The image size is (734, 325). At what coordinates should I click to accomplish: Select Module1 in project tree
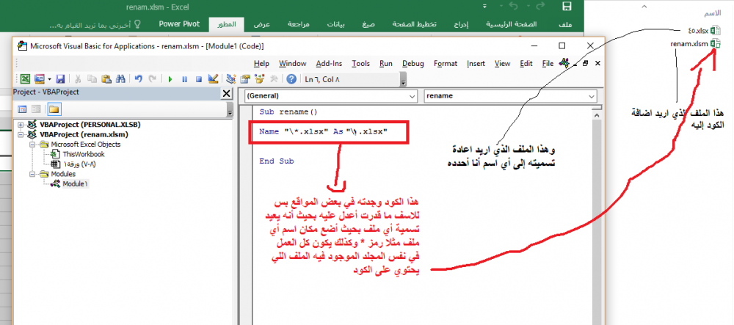(x=75, y=184)
